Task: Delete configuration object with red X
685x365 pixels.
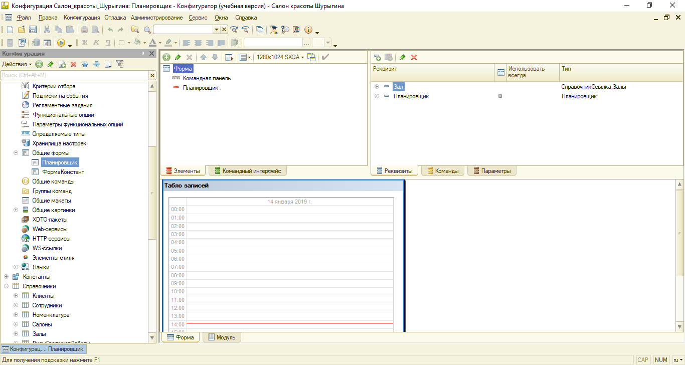Action: pyautogui.click(x=74, y=64)
